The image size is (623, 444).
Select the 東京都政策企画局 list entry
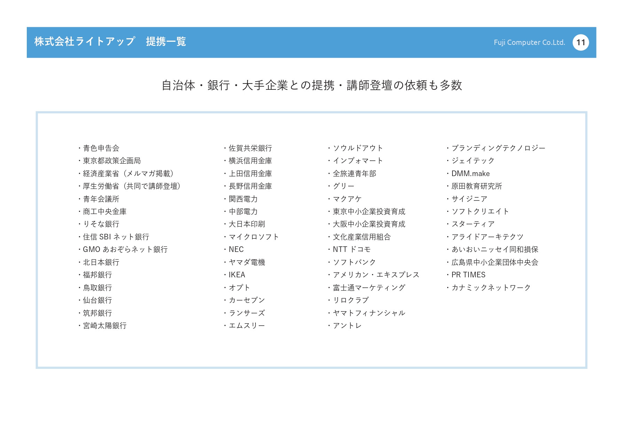pos(110,161)
